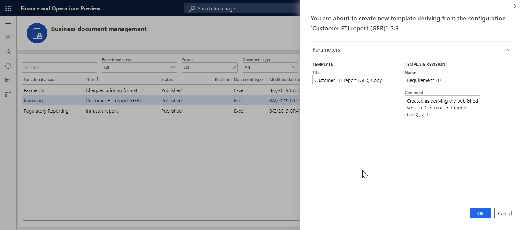Click OK to create the template
Screen dimensions: 523x230
click(480, 213)
